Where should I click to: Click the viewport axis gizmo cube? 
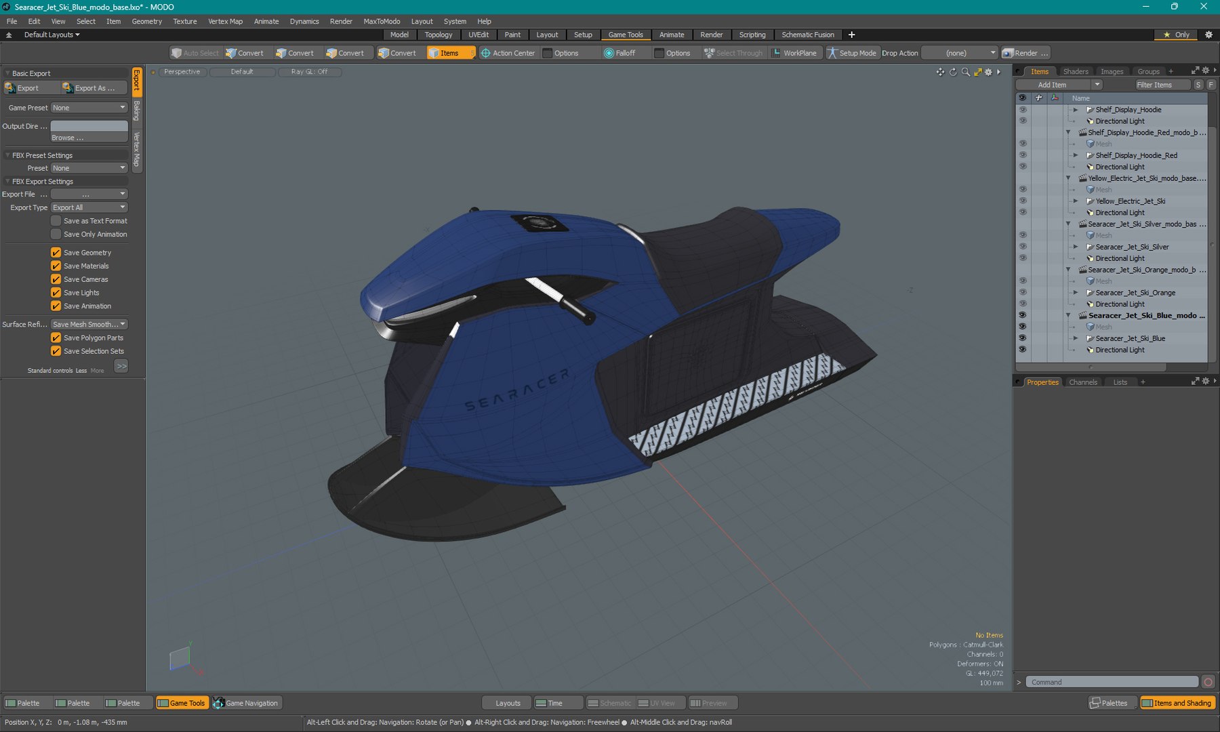tap(180, 657)
